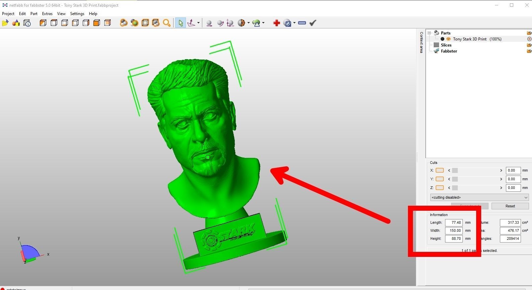The width and height of the screenshot is (532, 290).
Task: Open the Part menu
Action: (34, 14)
